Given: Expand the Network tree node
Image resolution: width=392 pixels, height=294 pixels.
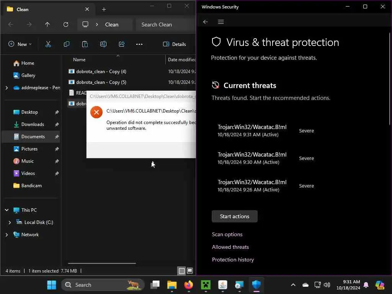Looking at the screenshot, I should 7,235.
